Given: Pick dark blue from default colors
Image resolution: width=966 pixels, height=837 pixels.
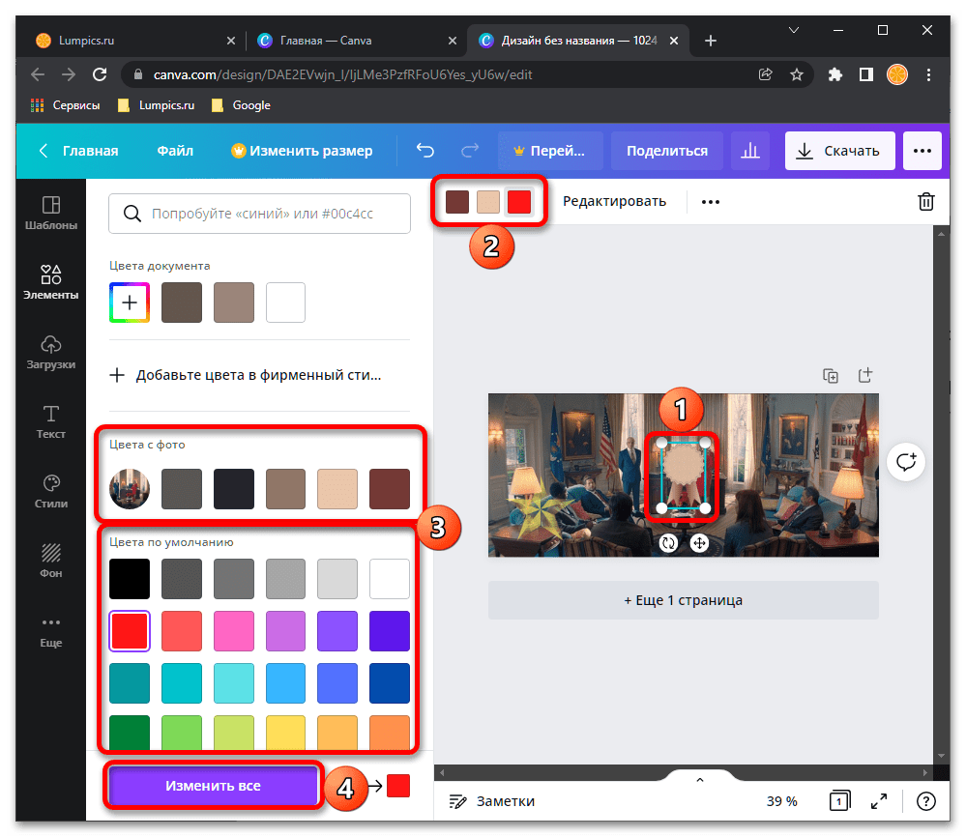Looking at the screenshot, I should tap(390, 683).
